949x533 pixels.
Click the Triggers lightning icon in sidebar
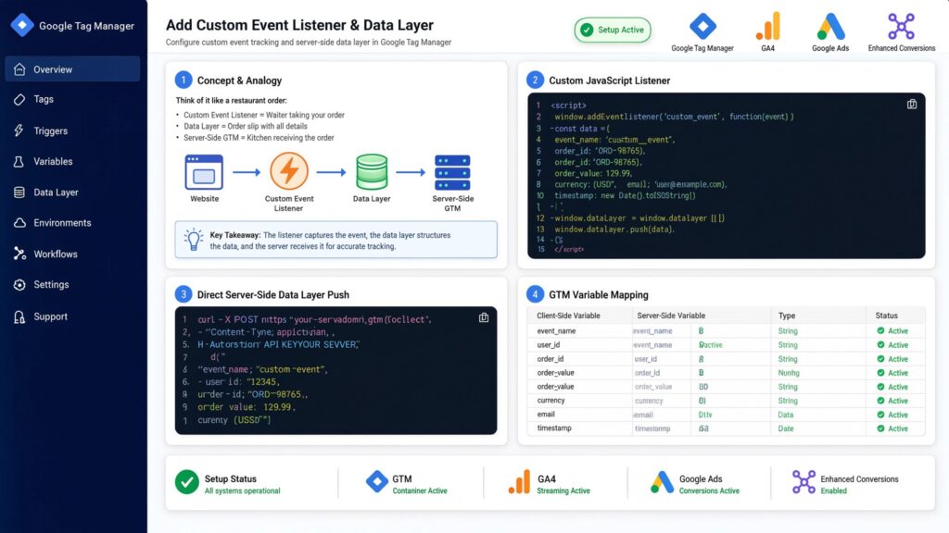coord(19,130)
